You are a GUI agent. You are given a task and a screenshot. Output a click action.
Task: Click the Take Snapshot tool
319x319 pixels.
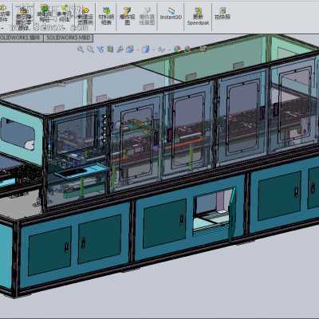pyautogui.click(x=223, y=14)
